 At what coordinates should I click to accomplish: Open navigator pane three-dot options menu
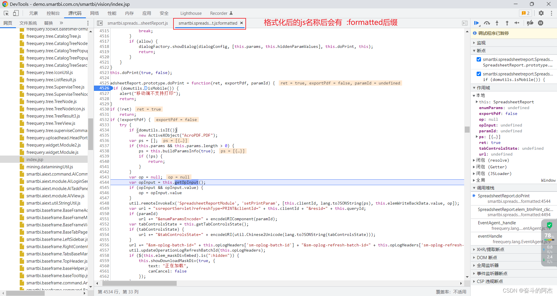click(88, 23)
